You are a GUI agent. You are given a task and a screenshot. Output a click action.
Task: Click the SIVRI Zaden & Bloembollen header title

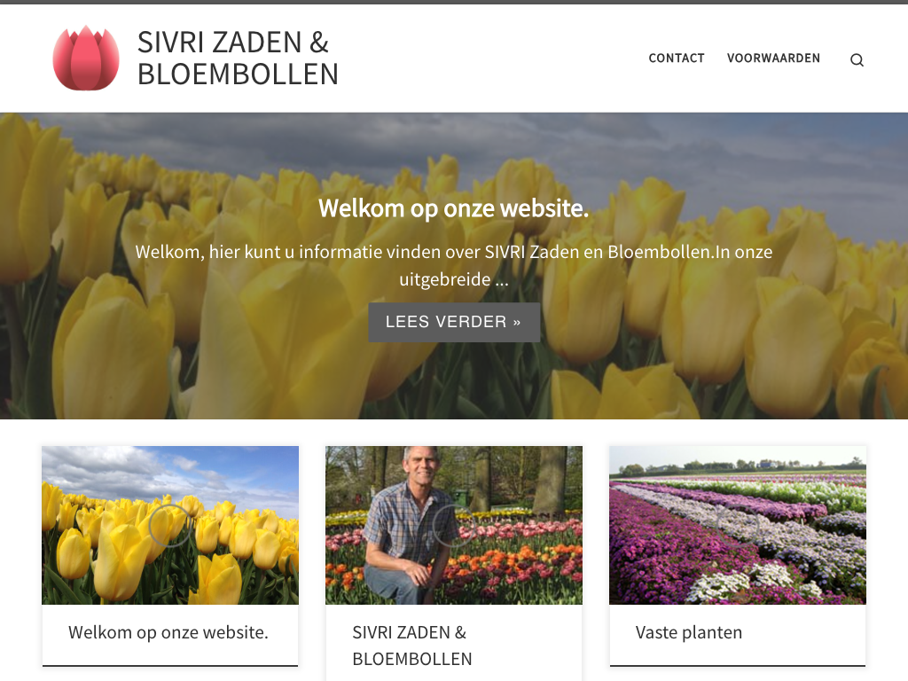coord(238,58)
